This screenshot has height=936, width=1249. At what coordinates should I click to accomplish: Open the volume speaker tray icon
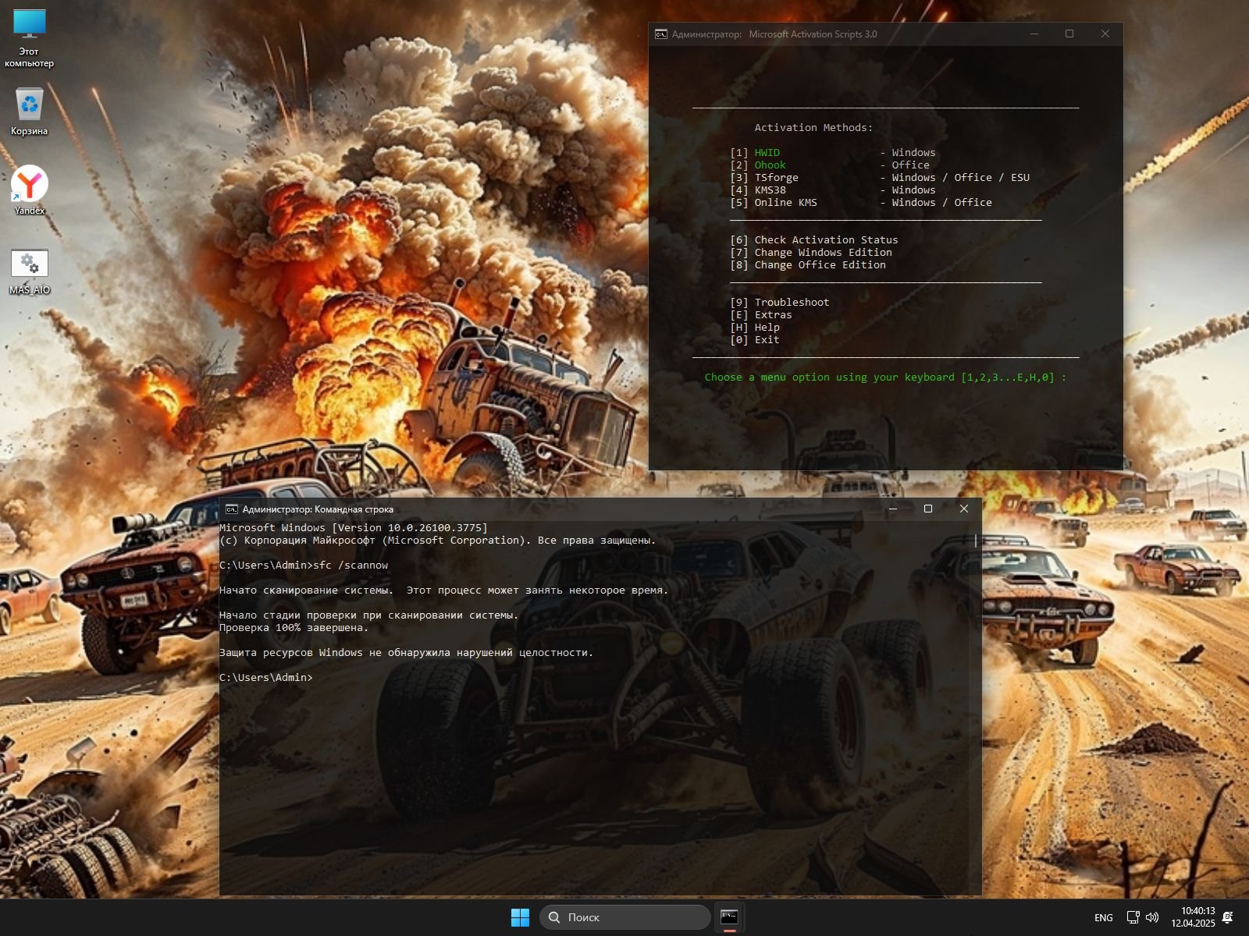click(1152, 917)
